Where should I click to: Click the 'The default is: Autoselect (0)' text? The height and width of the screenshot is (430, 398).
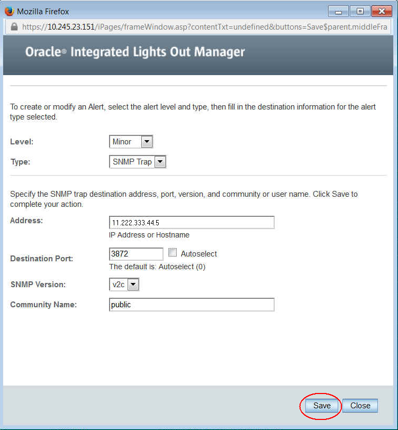pyautogui.click(x=157, y=267)
